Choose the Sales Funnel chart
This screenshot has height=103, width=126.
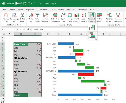pyautogui.click(x=37, y=18)
